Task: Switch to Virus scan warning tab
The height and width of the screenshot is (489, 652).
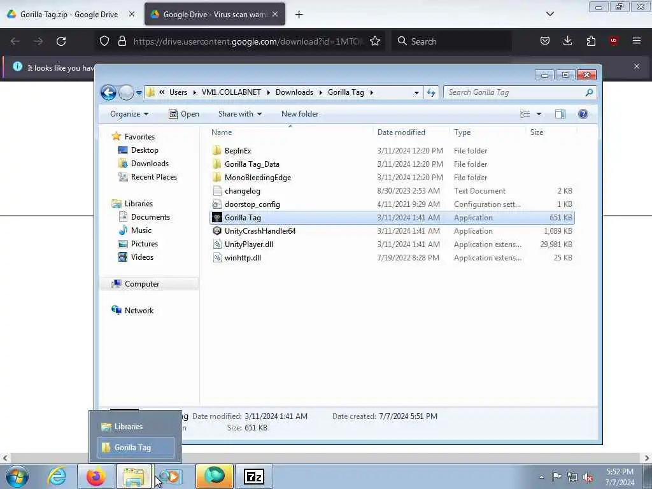Action: pyautogui.click(x=215, y=14)
